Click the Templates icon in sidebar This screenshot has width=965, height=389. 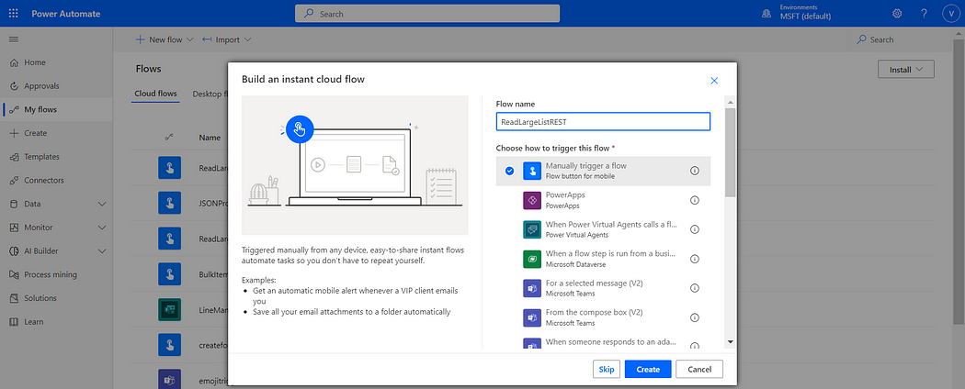14,157
